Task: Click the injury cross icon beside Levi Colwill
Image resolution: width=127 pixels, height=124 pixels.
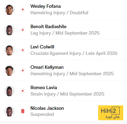Action: [x=23, y=50]
